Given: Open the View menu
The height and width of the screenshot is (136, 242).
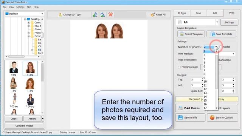Looking at the screenshot, I should [x=11, y=7].
